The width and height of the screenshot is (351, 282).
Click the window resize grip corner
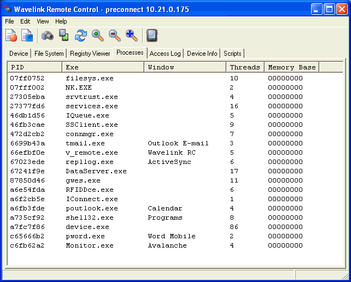(345, 276)
